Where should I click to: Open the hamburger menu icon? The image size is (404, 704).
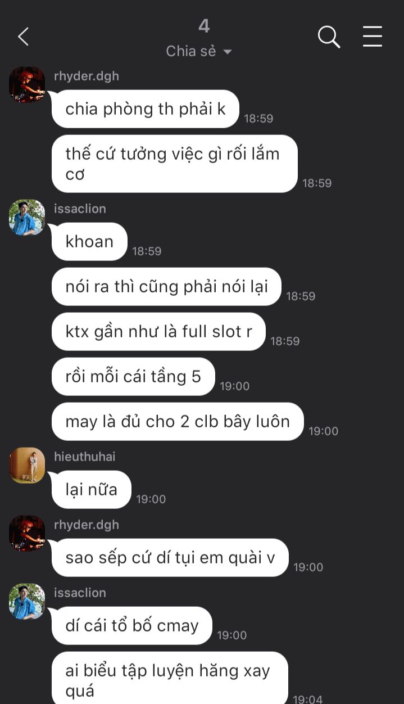[x=372, y=37]
